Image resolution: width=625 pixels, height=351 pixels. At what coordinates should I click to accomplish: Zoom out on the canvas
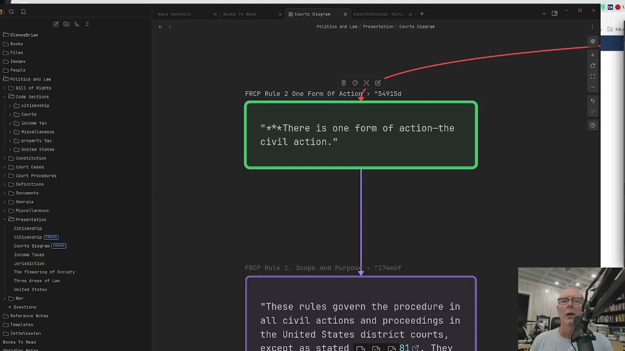pos(593,87)
